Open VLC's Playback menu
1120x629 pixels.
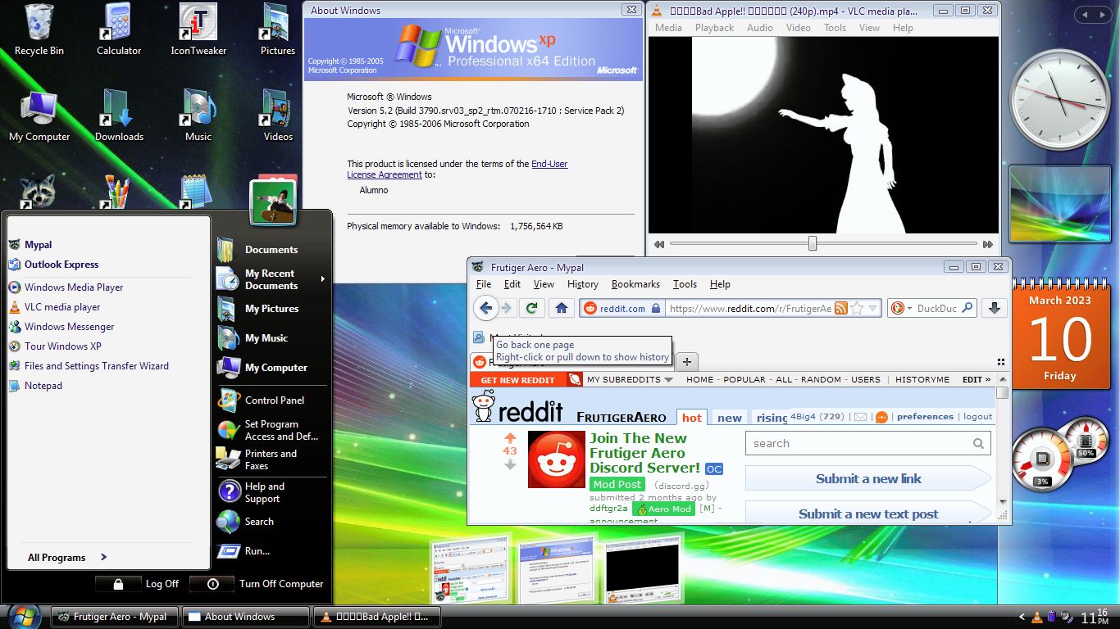tap(714, 27)
